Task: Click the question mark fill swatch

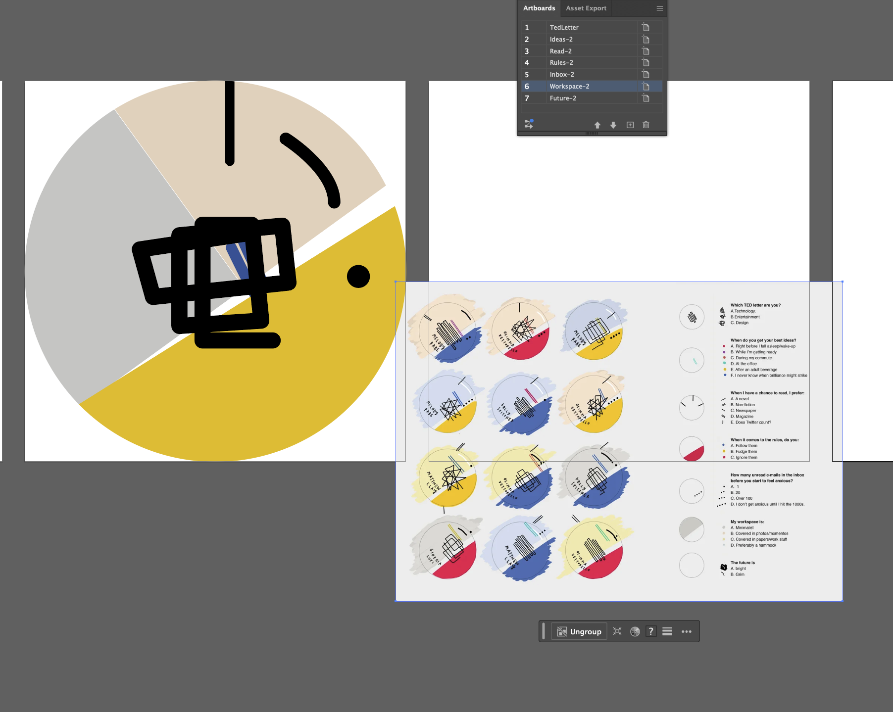Action: [651, 631]
